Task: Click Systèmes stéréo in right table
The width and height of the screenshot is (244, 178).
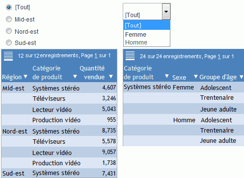Action: click(147, 87)
